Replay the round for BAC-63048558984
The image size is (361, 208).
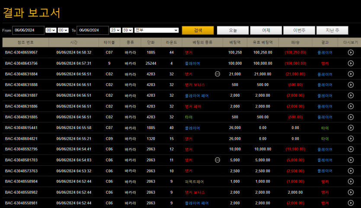[351, 181]
